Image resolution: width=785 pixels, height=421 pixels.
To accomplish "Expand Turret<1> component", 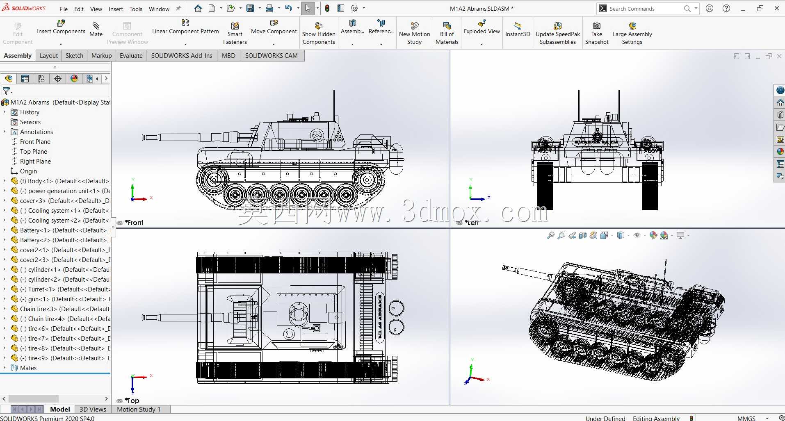I will 5,289.
